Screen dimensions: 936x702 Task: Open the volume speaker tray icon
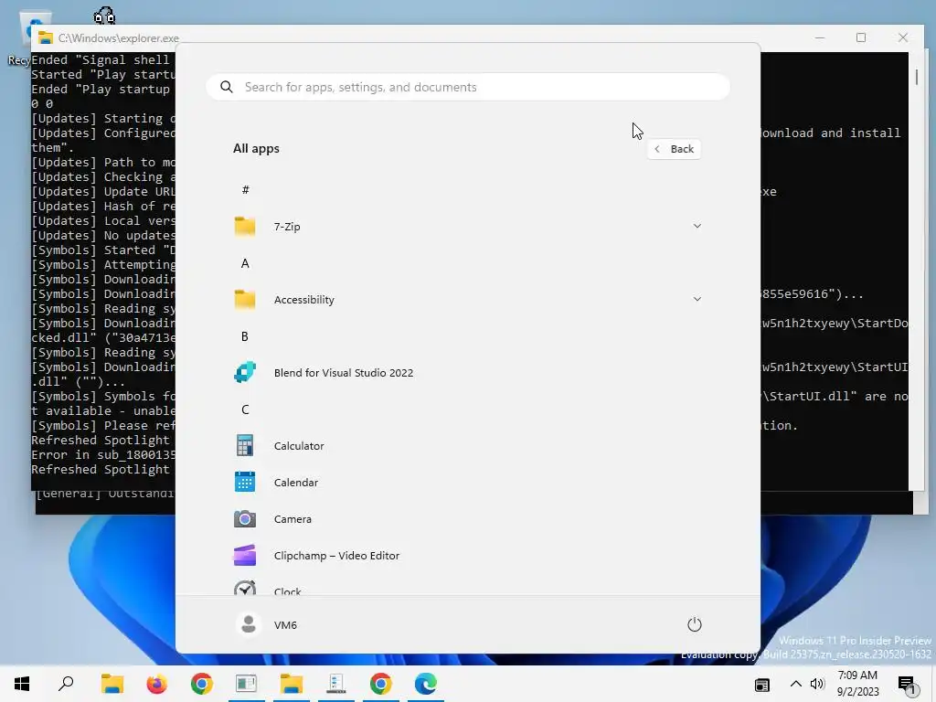(x=817, y=684)
